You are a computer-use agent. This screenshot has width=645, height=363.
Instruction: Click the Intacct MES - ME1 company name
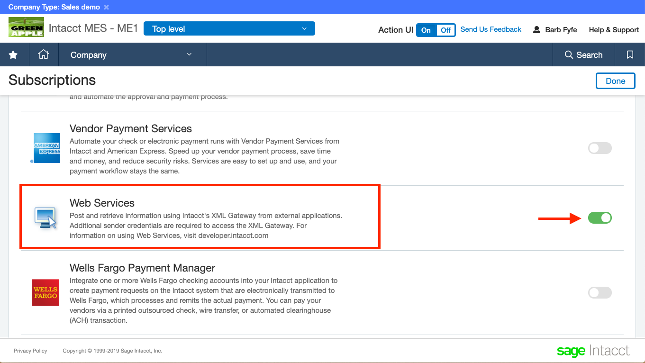pos(93,28)
